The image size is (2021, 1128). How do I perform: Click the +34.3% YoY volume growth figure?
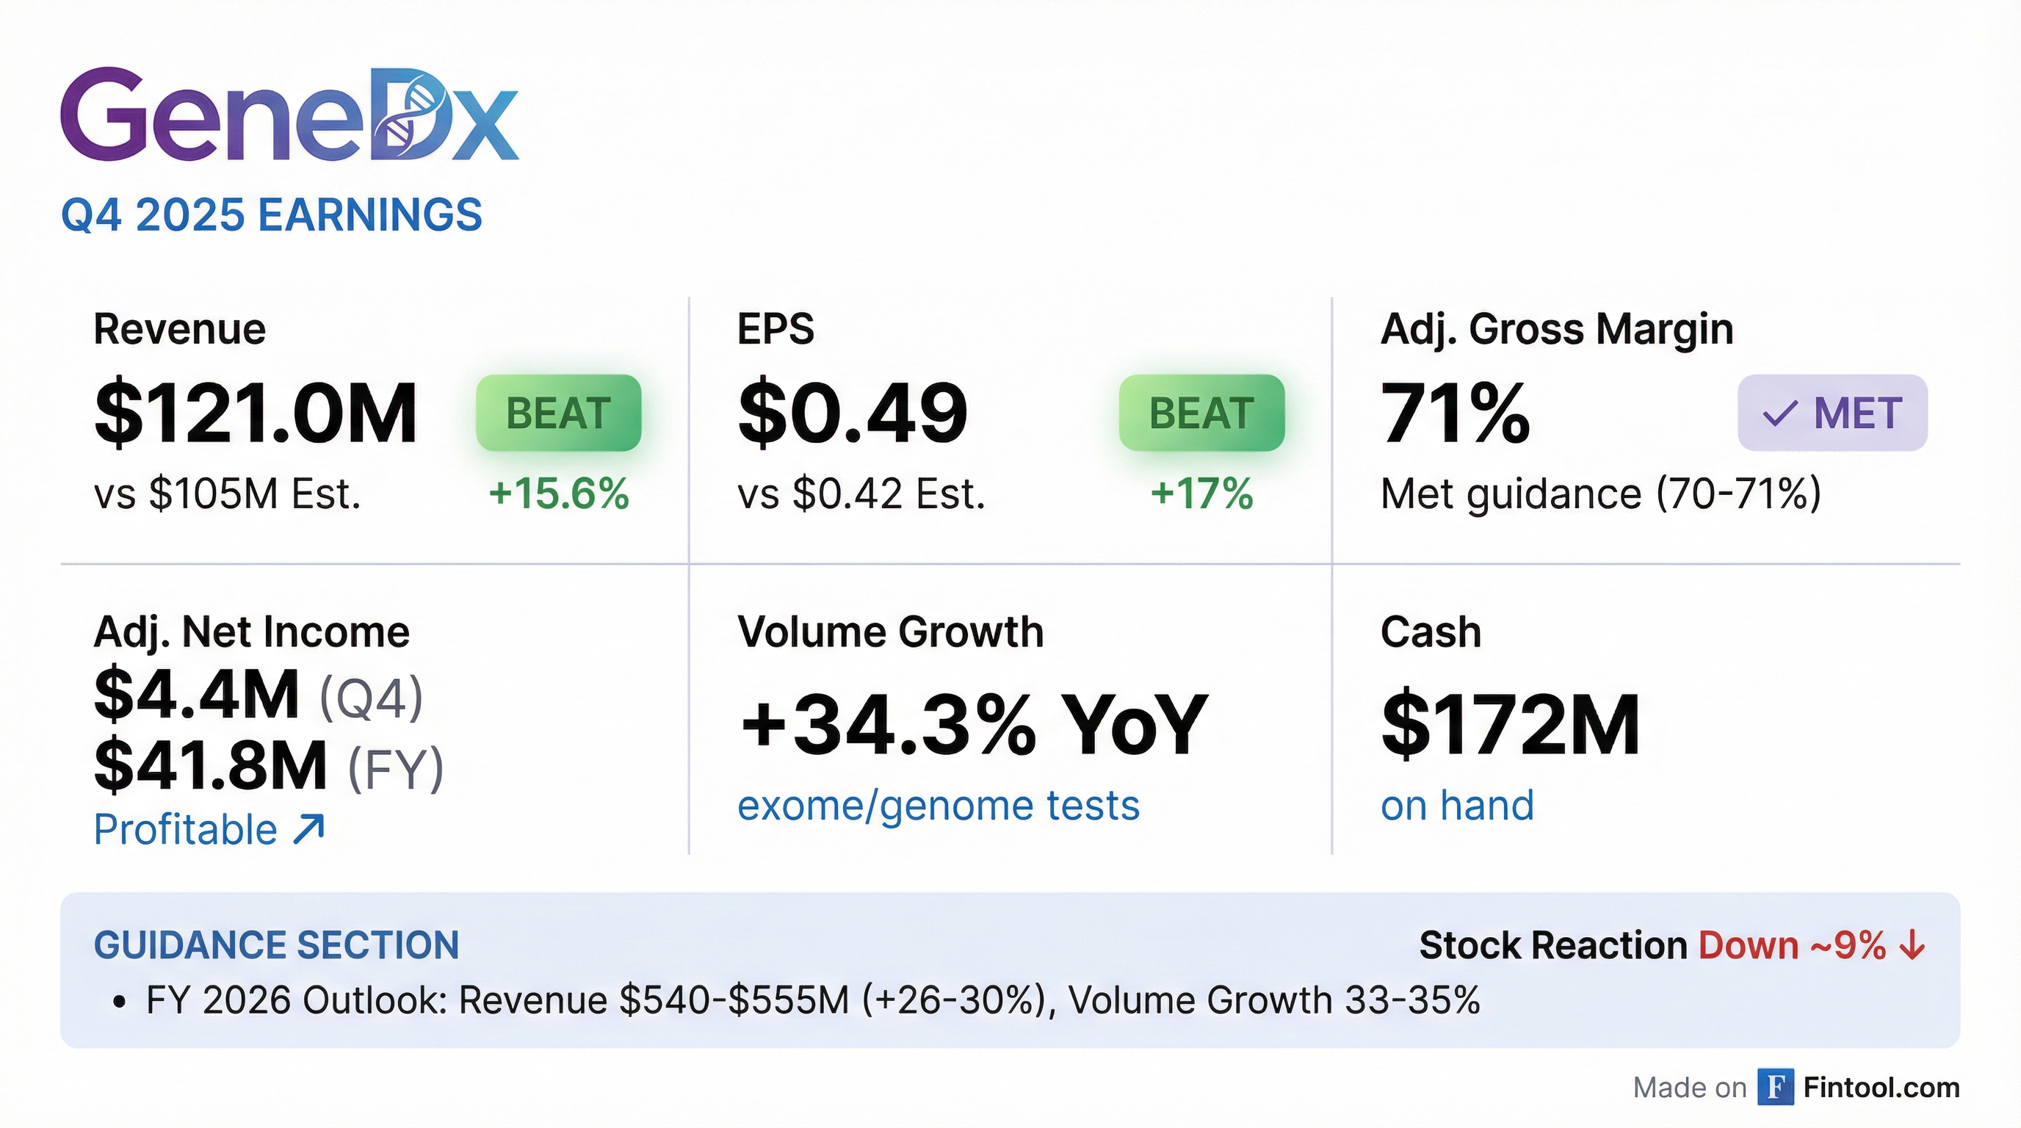pyautogui.click(x=973, y=724)
